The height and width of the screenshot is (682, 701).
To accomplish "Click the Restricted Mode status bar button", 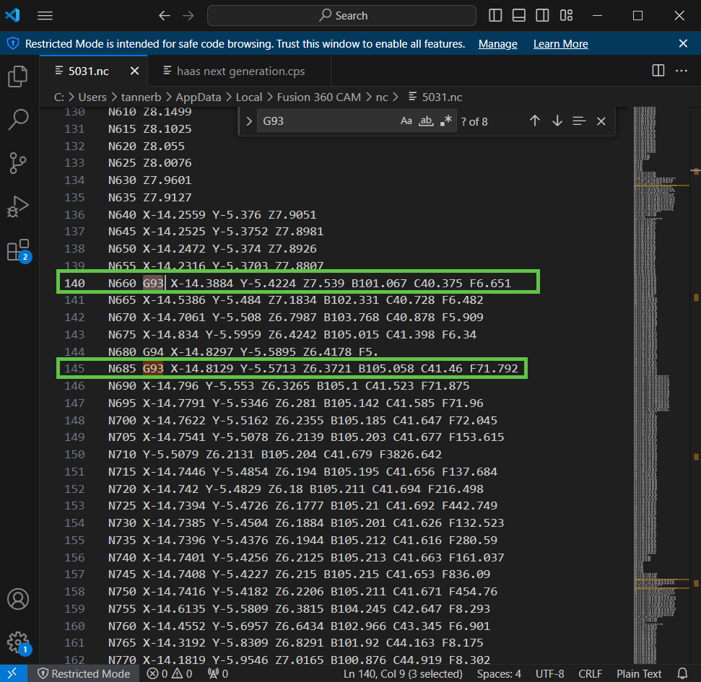I will [x=84, y=673].
